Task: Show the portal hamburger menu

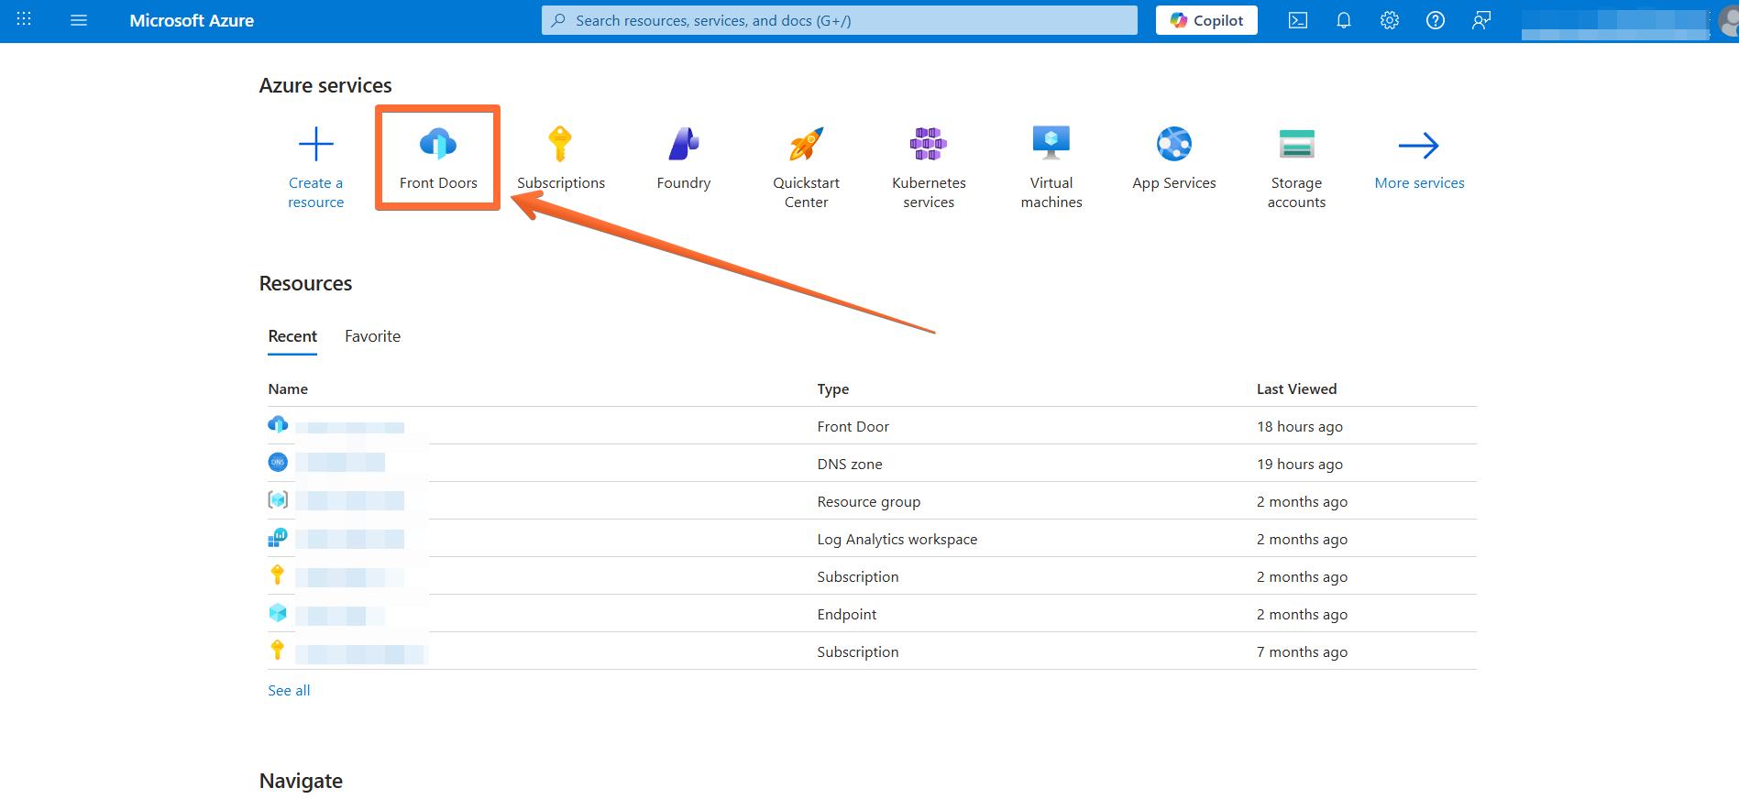Action: coord(79,20)
